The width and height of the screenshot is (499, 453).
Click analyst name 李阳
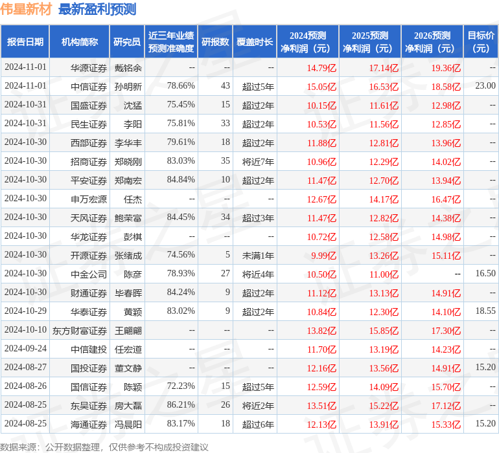133,124
